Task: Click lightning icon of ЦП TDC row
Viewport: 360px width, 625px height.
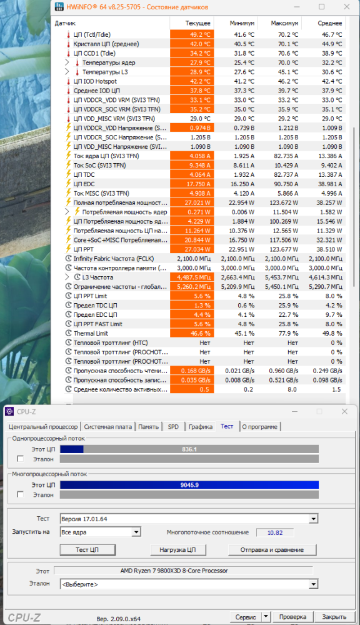Action: [69, 174]
